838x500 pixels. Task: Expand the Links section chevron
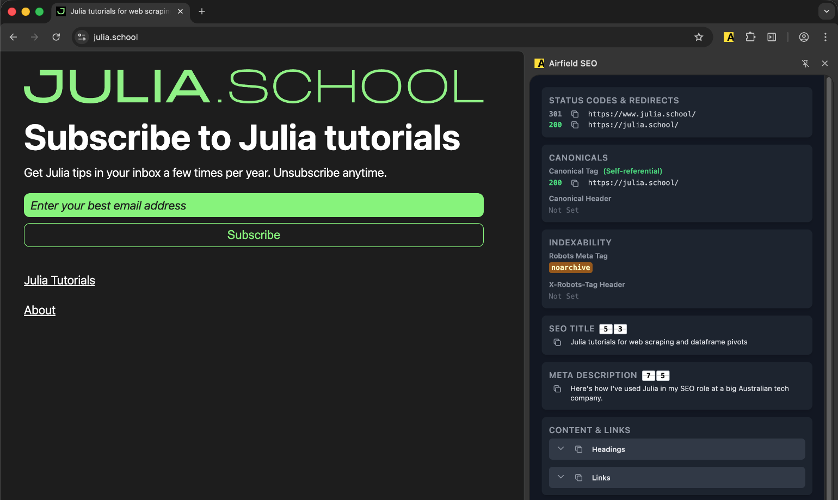[x=561, y=477]
